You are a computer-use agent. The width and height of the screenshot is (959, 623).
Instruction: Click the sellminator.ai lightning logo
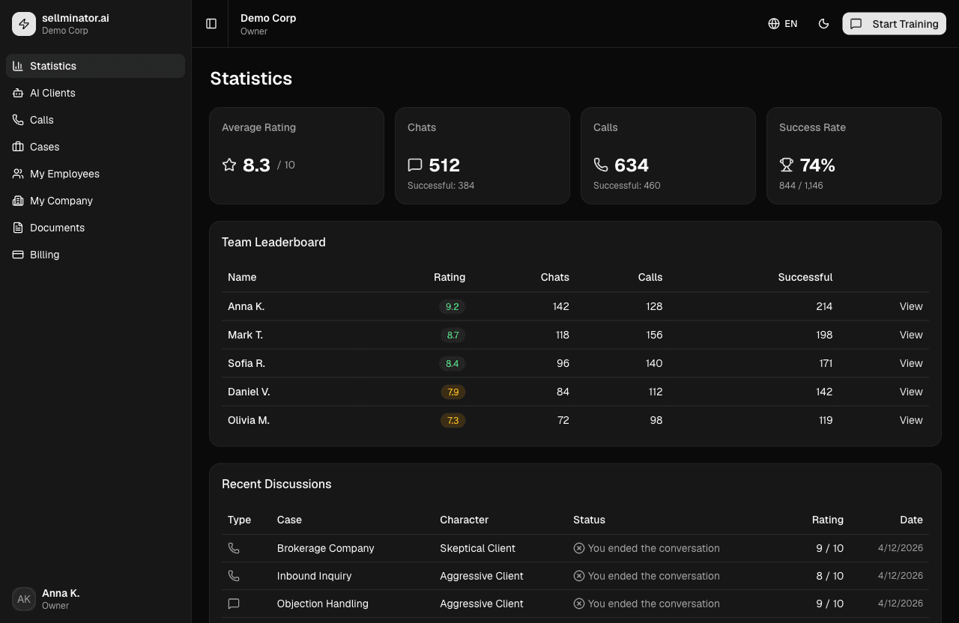24,24
